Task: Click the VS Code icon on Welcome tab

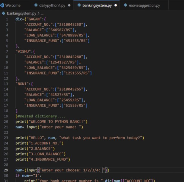Action: pos(2,5)
